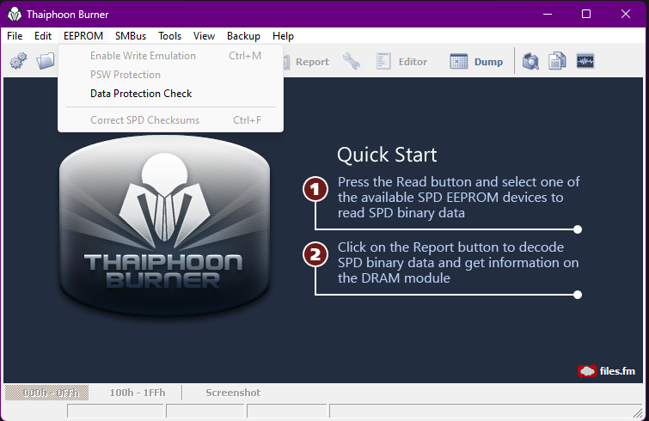The width and height of the screenshot is (649, 421).
Task: Maximize the Thaiphoon Burner window
Action: pyautogui.click(x=586, y=14)
